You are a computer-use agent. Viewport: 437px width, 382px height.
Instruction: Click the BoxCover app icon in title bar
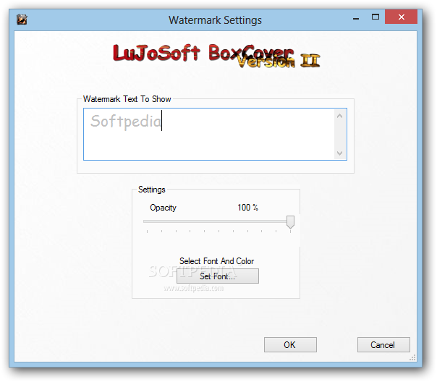22,20
